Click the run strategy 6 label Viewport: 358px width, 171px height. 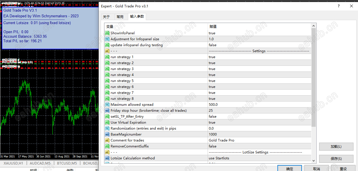click(x=122, y=87)
